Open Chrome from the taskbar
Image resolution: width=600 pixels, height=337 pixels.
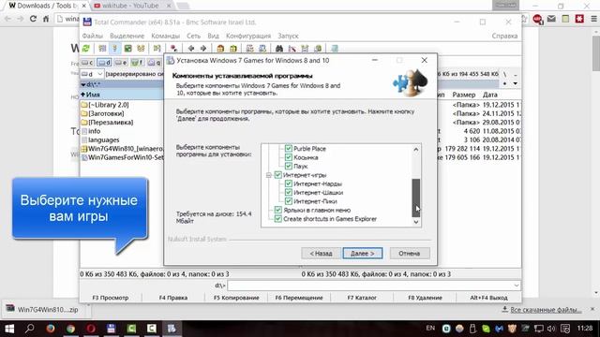pyautogui.click(x=70, y=329)
